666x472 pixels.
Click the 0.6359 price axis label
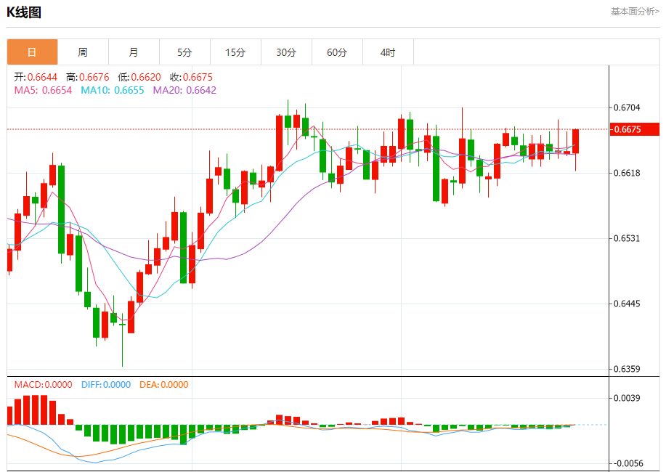coord(627,369)
